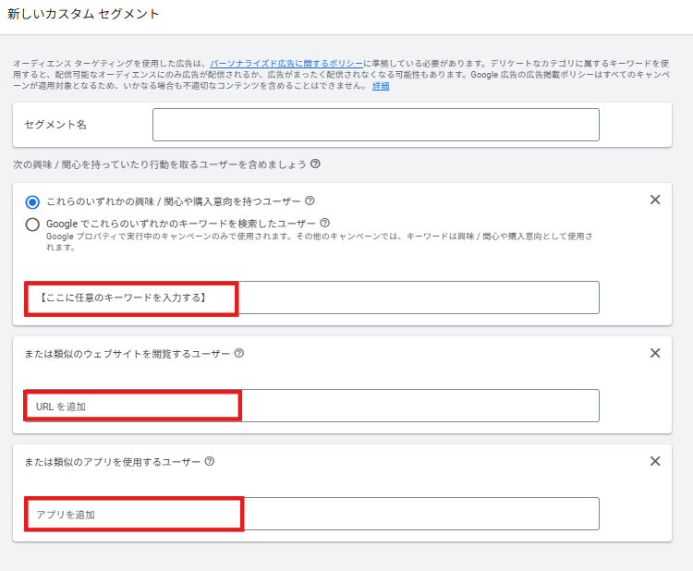The image size is (693, 571).
Task: Select the users who searched keywords on Google radio button
Action: tap(33, 224)
